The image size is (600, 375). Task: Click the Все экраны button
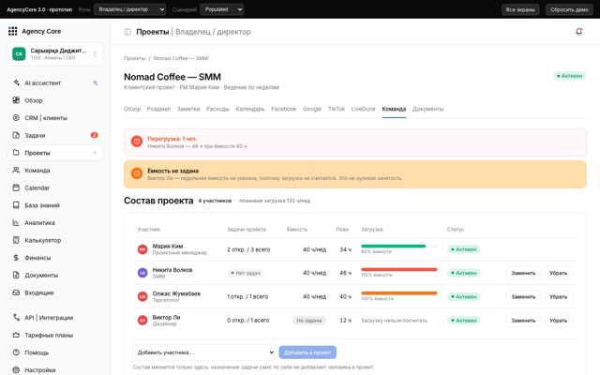[520, 9]
